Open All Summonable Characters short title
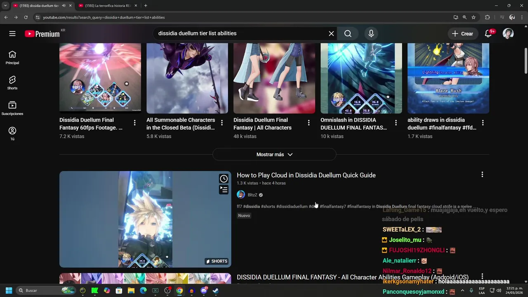The image size is (528, 297). coord(181,124)
